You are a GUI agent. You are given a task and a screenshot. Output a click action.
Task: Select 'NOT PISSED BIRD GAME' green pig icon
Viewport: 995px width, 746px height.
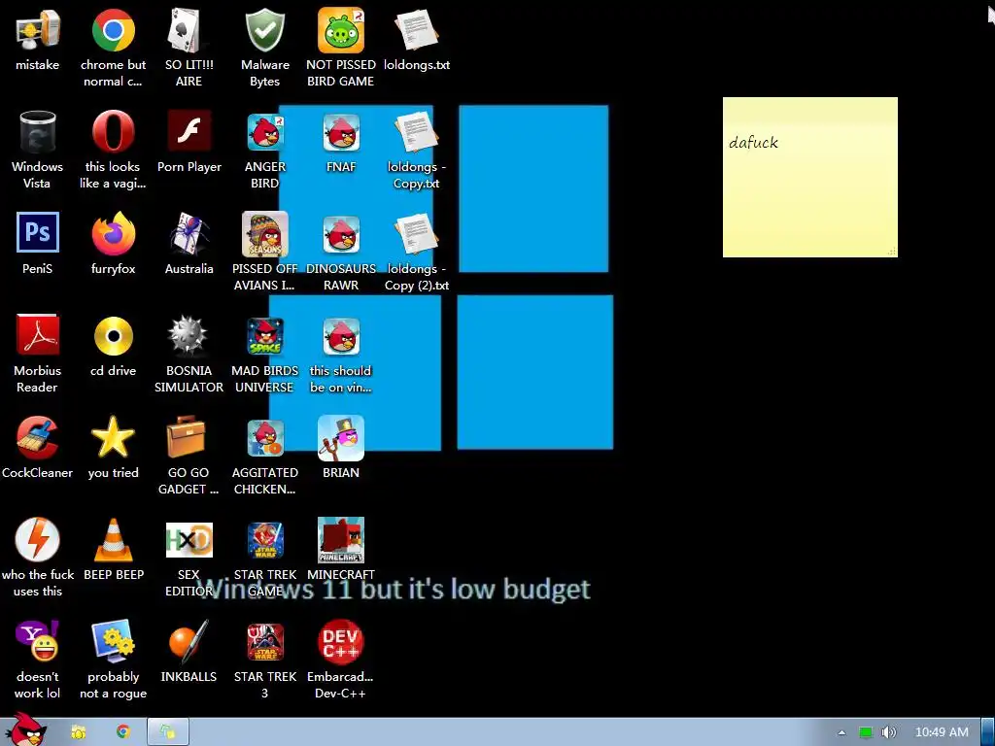[x=341, y=30]
